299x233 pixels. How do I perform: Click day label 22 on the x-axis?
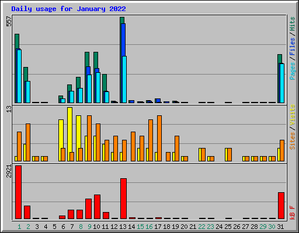tap(201, 227)
